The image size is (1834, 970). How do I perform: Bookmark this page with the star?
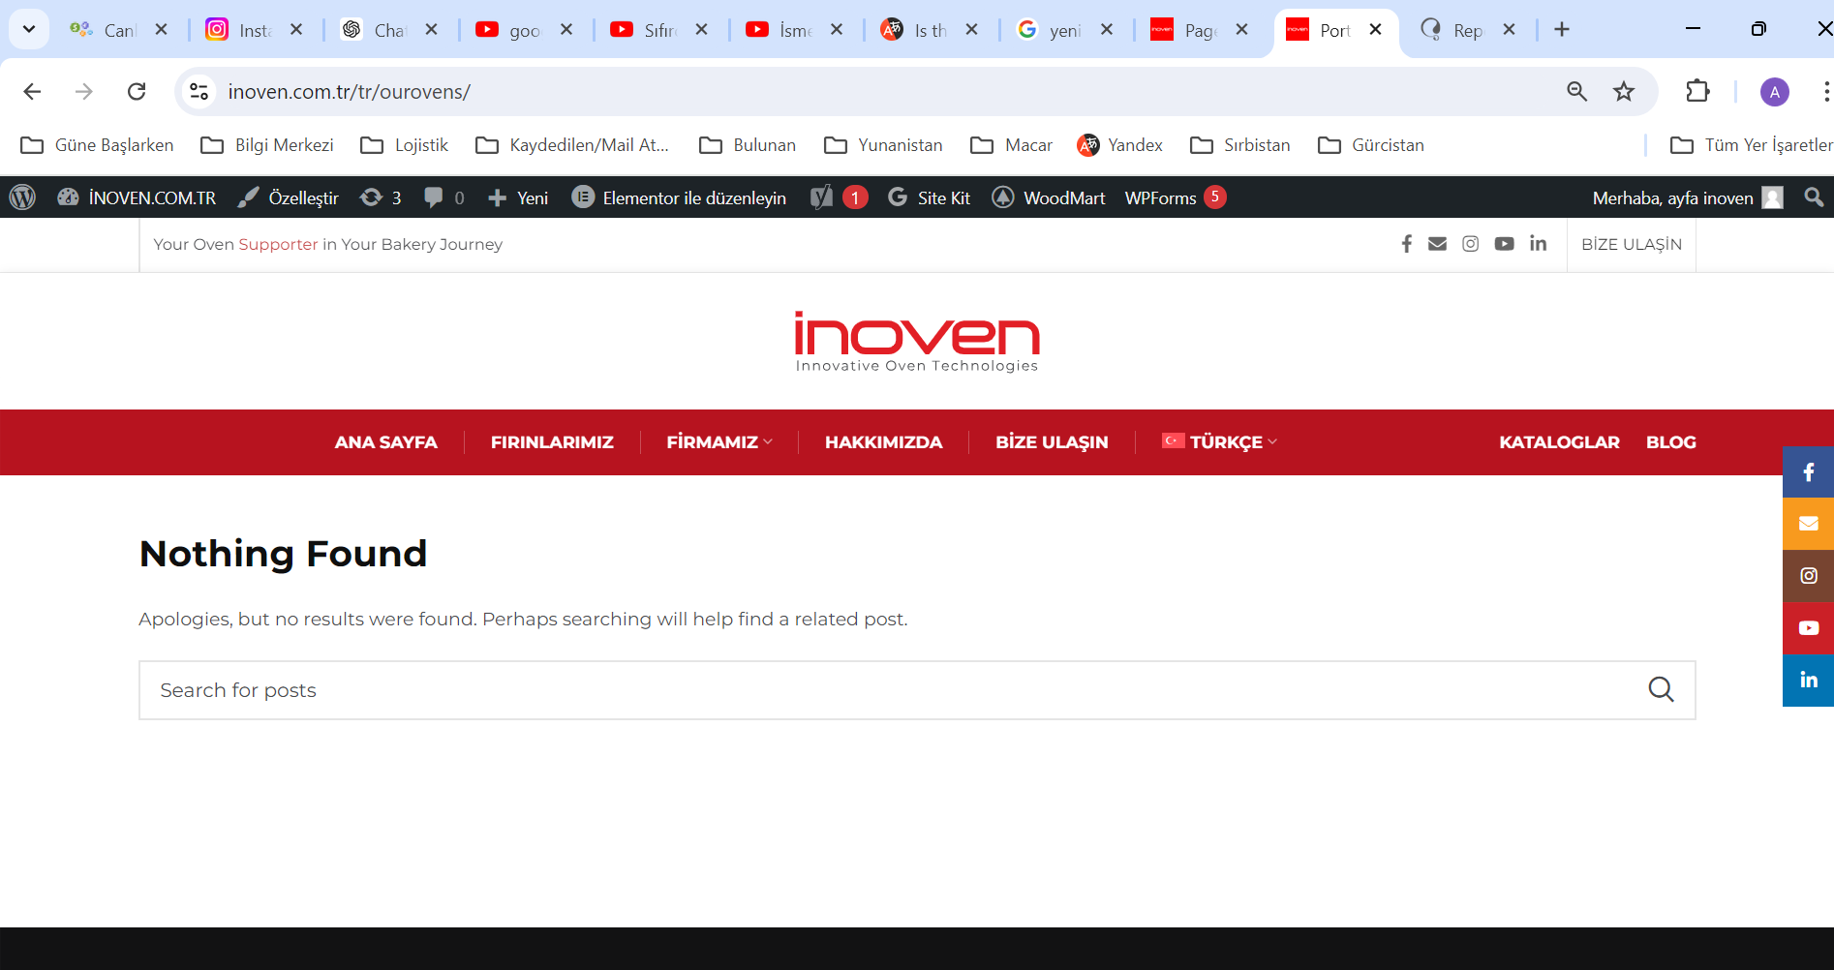[1624, 92]
